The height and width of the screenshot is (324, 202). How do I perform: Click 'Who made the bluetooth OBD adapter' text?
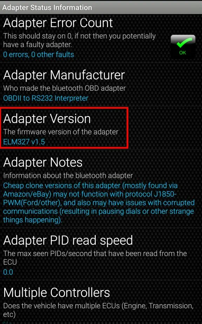64,88
